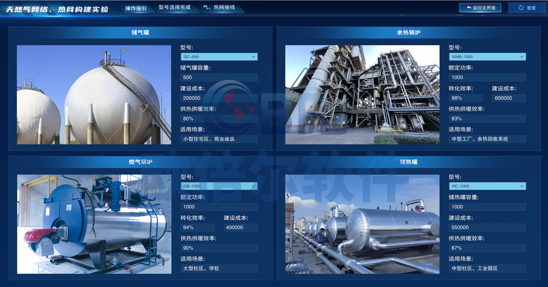Click the field 中型工厂、余热回收系统
This screenshot has height=287, width=548.
click(x=487, y=139)
